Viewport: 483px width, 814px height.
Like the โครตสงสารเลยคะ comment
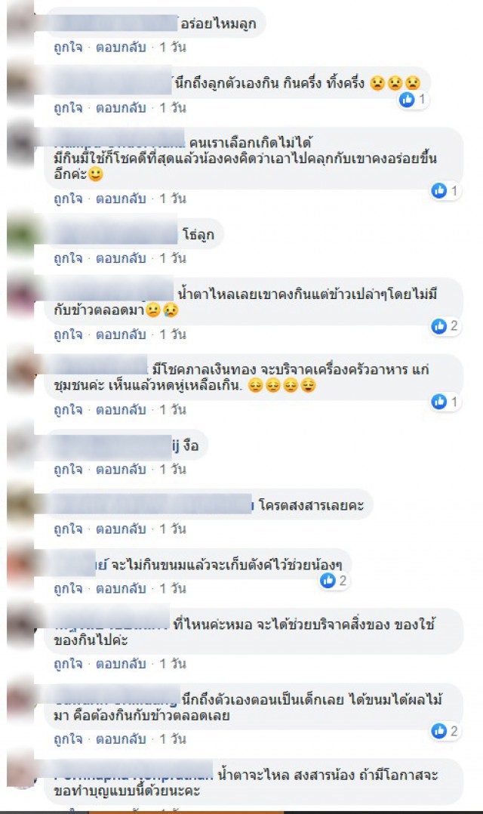click(x=68, y=529)
